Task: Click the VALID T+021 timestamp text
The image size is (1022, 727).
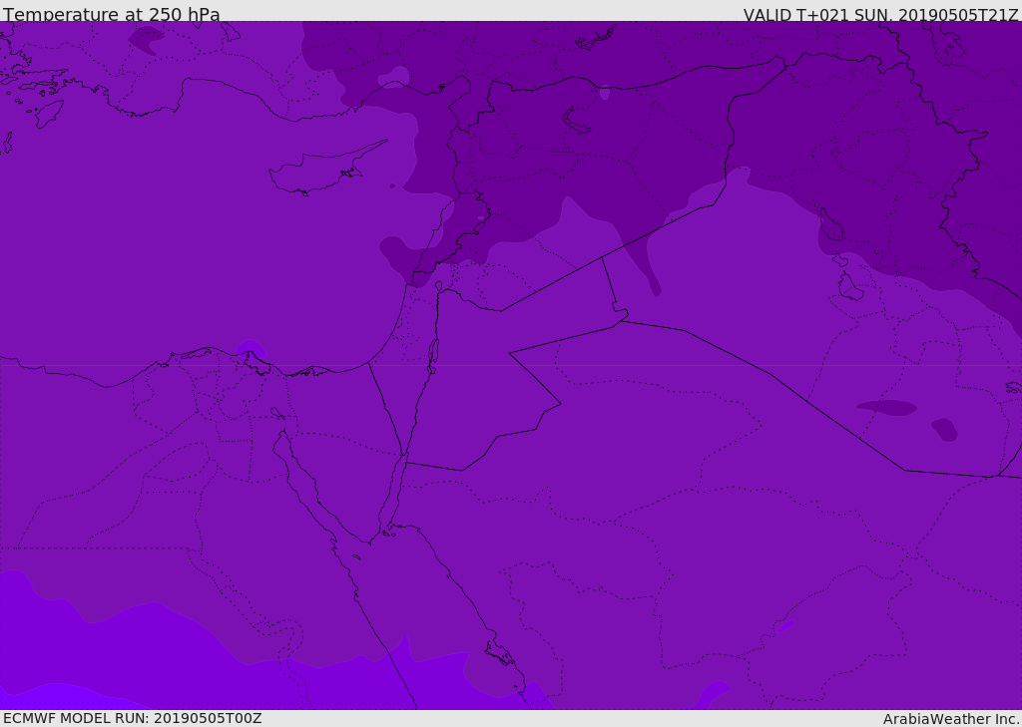Action: click(880, 15)
